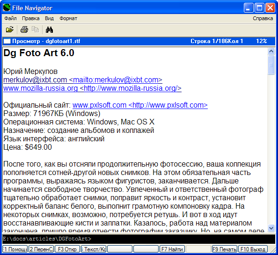278x255 pixels.
Task: Click the line Цена: $649.00
Action: pos(28,147)
